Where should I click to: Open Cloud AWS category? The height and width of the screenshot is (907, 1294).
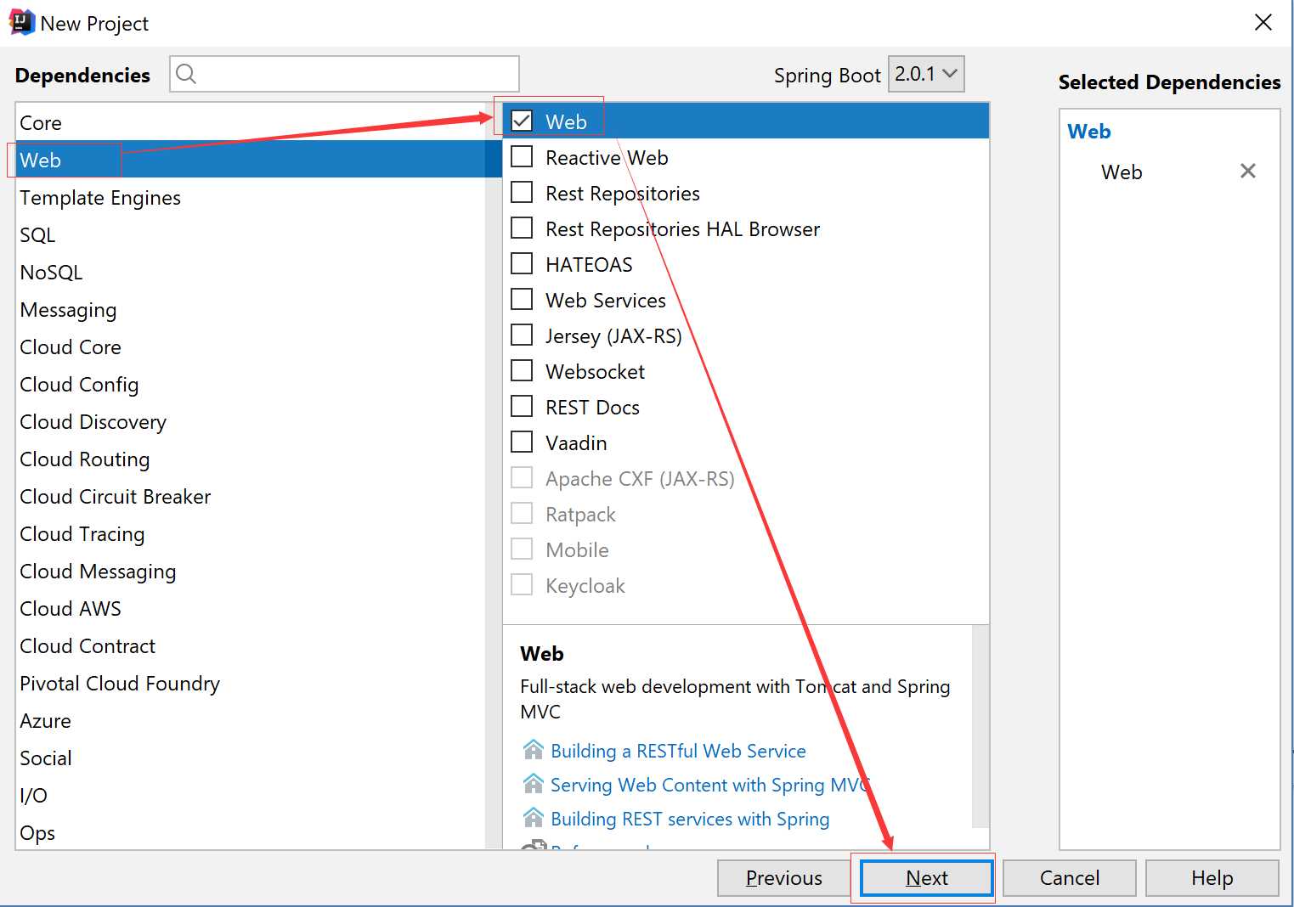pyautogui.click(x=251, y=609)
